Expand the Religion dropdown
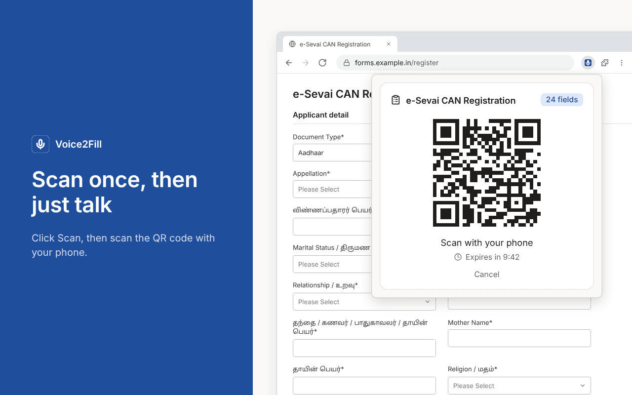The image size is (632, 395). [x=519, y=386]
